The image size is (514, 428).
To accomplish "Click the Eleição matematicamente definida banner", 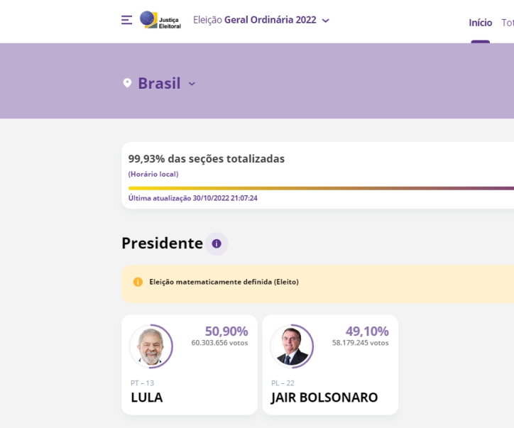I will click(317, 284).
